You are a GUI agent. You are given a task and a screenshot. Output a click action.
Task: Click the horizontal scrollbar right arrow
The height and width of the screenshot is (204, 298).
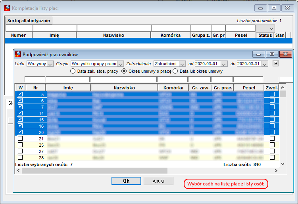[276, 171]
